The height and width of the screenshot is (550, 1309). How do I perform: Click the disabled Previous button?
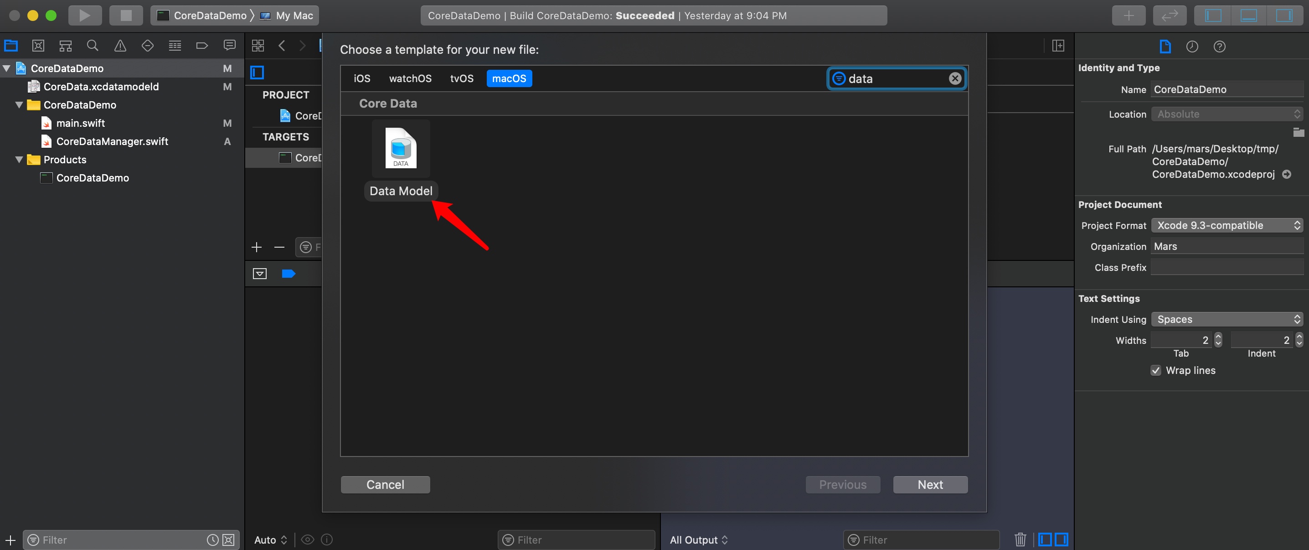point(843,484)
